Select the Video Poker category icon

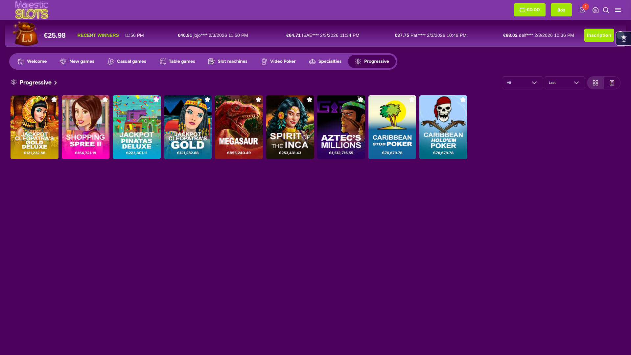point(264,61)
